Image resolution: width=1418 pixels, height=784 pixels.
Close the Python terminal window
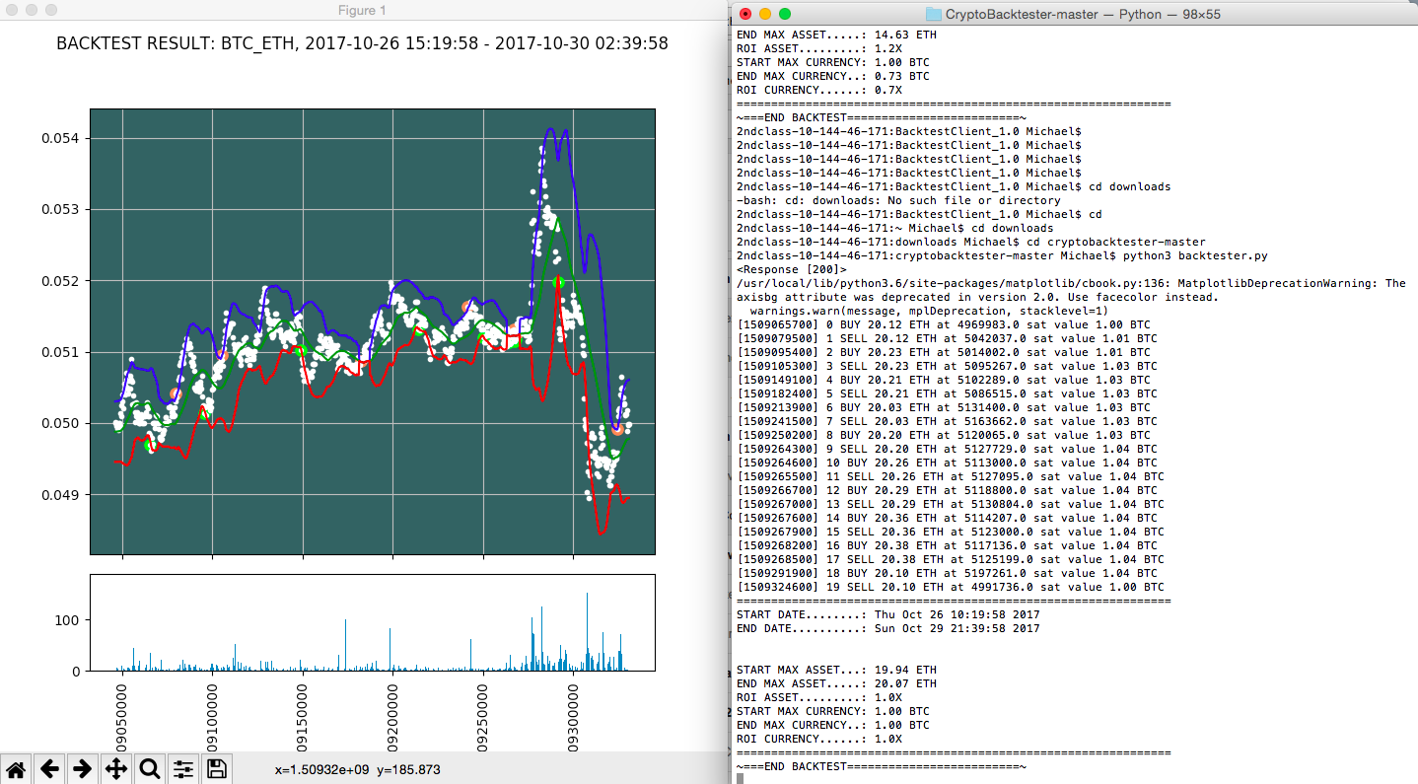pos(745,14)
